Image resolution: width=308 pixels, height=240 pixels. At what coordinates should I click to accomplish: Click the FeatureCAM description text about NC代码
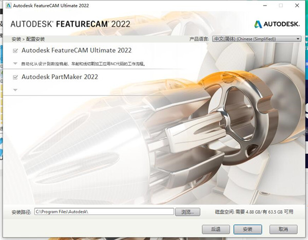click(83, 64)
